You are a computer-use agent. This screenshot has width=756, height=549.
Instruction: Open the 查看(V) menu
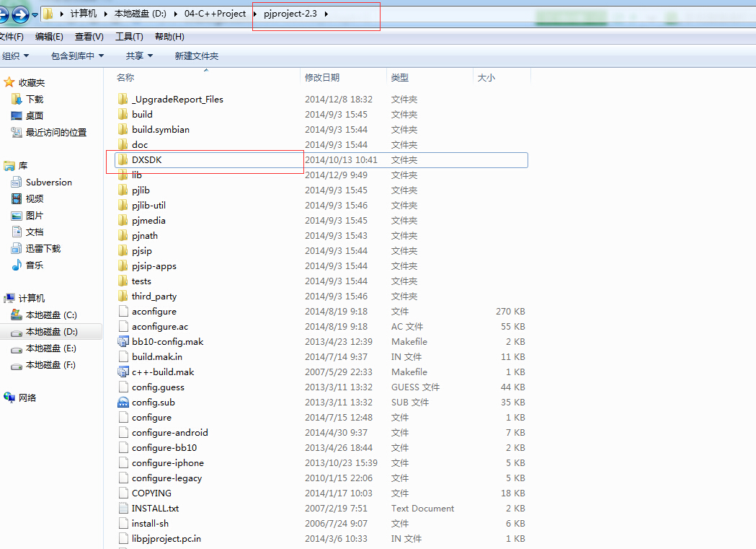(89, 37)
